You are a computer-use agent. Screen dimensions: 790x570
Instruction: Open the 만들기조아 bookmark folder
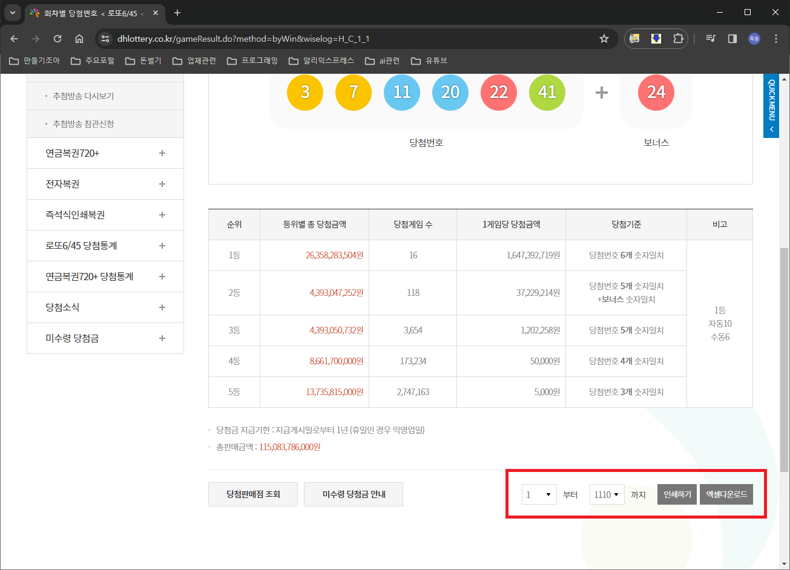34,61
